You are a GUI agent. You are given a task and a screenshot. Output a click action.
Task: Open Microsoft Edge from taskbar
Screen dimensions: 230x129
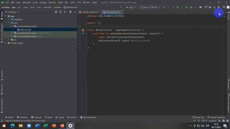13,126
